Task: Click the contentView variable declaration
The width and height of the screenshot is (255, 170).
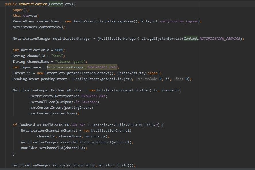Action: (48, 21)
